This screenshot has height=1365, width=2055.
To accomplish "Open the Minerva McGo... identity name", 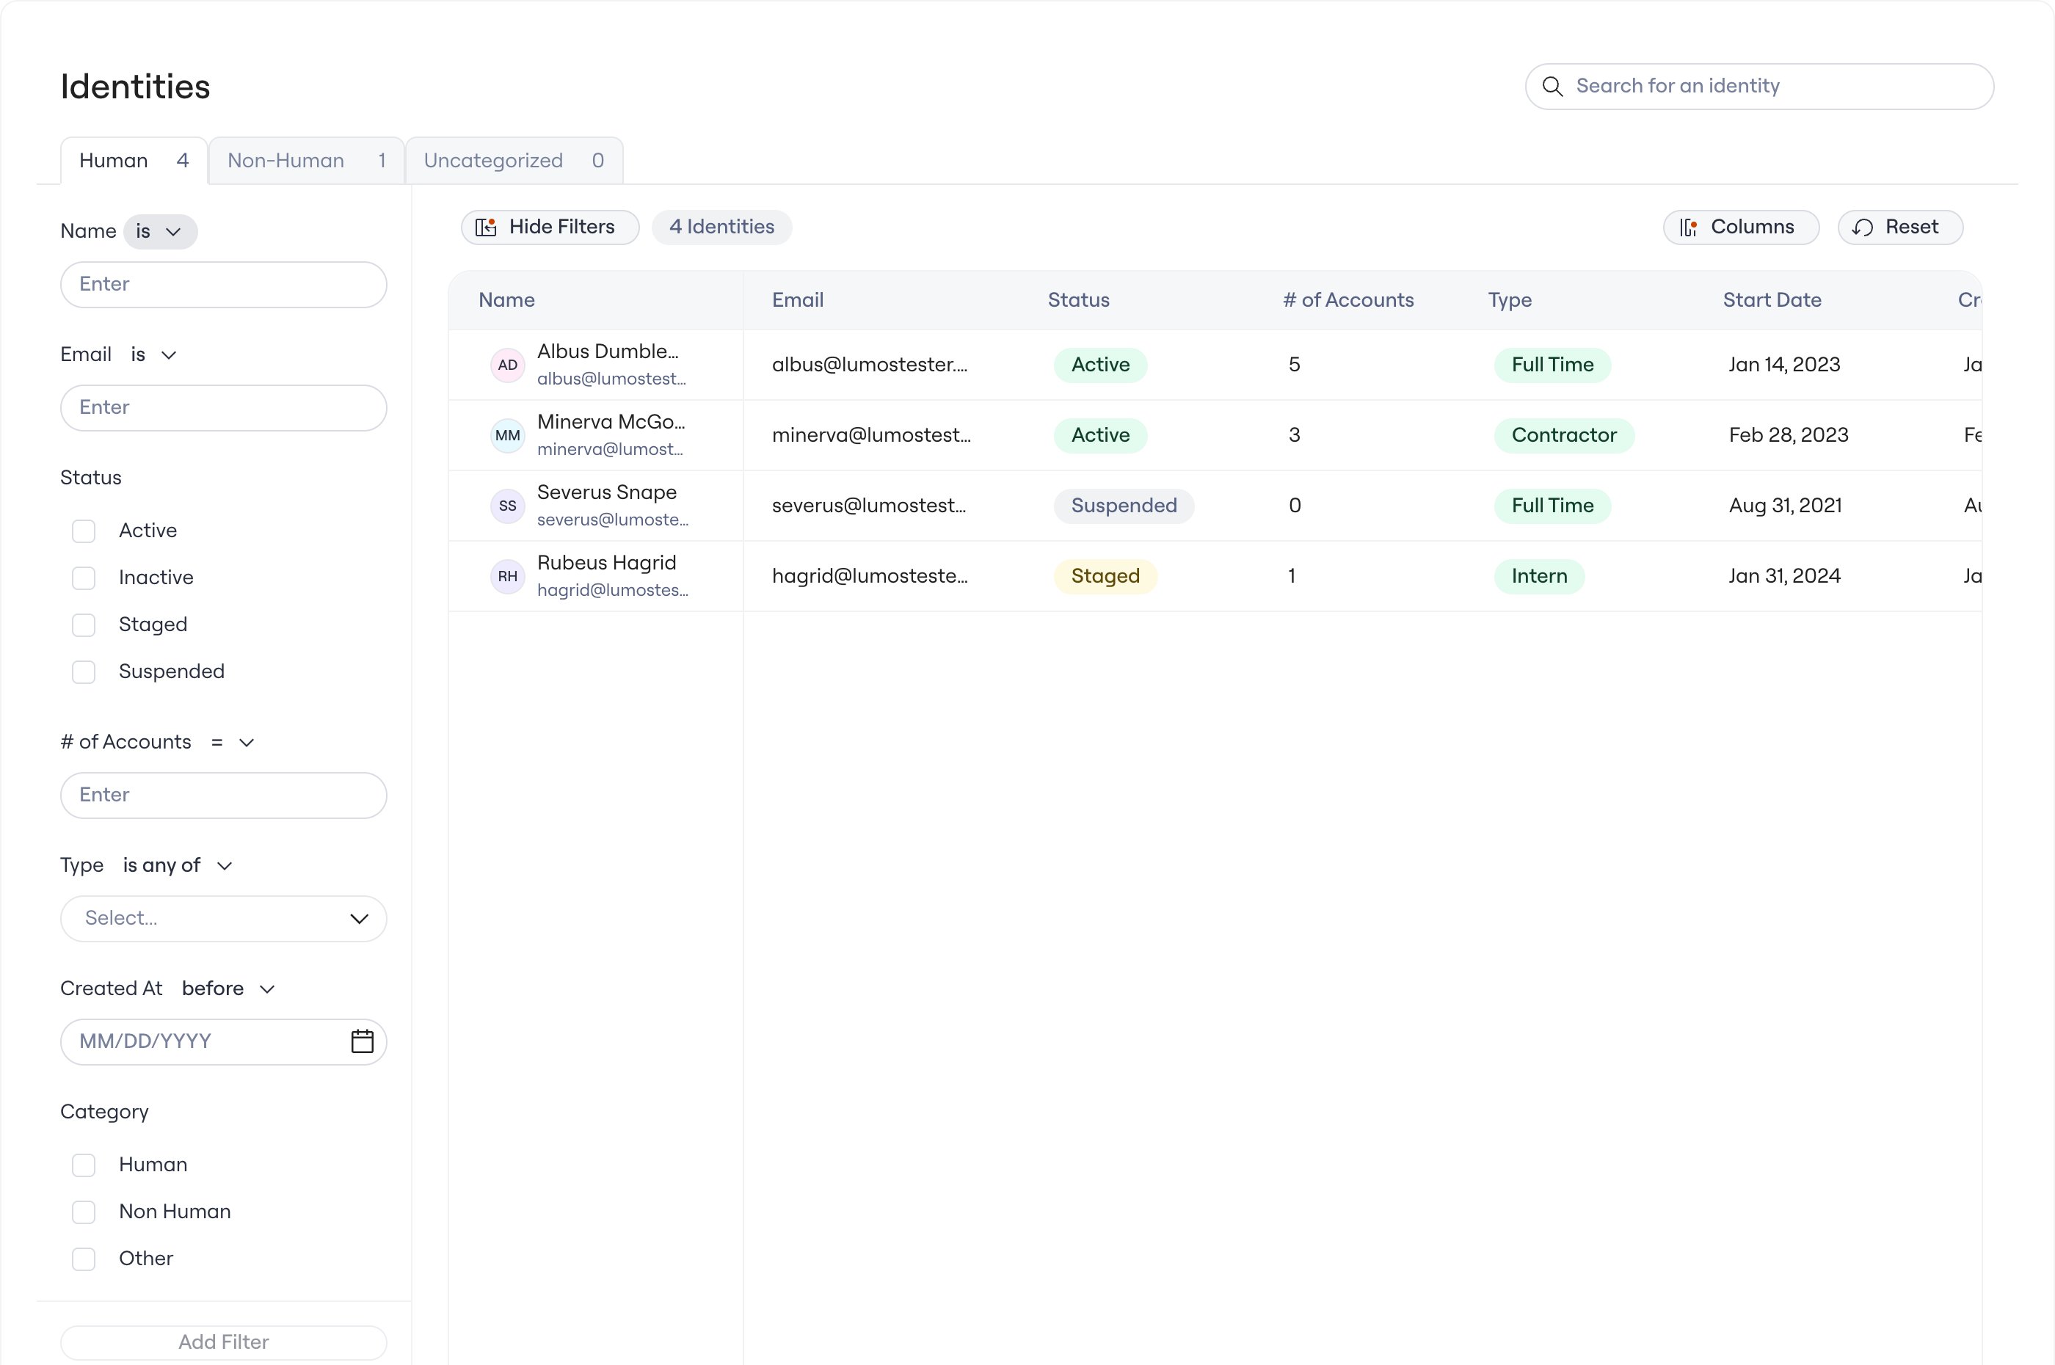I will point(611,422).
